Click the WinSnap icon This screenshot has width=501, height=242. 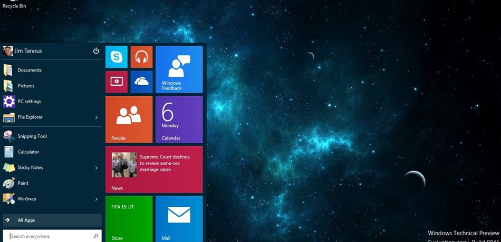click(x=8, y=199)
